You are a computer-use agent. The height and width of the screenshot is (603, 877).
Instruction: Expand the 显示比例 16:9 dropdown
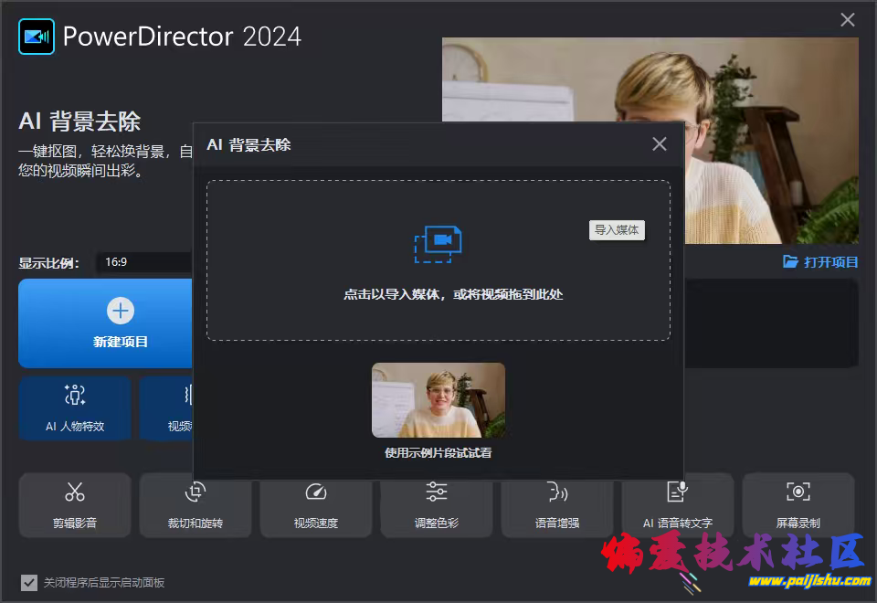point(143,262)
